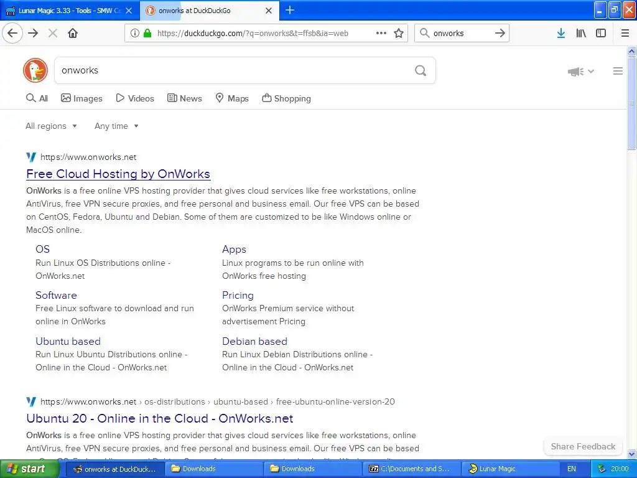The width and height of the screenshot is (637, 478).
Task: Bookmark this page with the star icon
Action: (399, 33)
